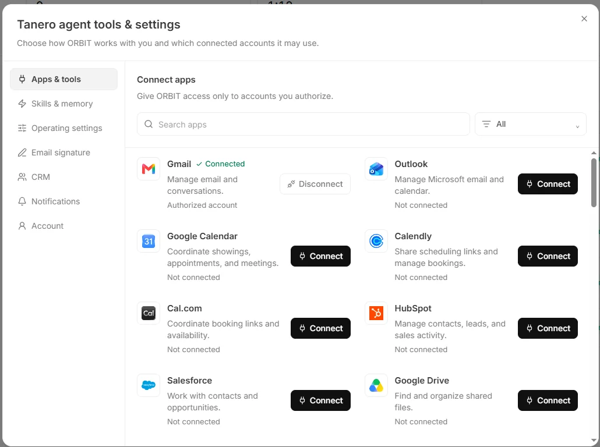Click the Google Calendar logo icon

149,241
